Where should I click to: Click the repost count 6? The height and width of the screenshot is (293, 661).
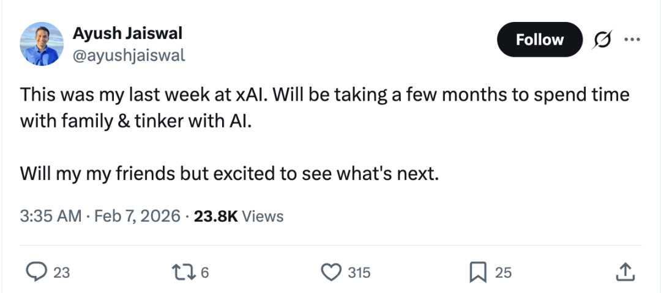click(205, 273)
